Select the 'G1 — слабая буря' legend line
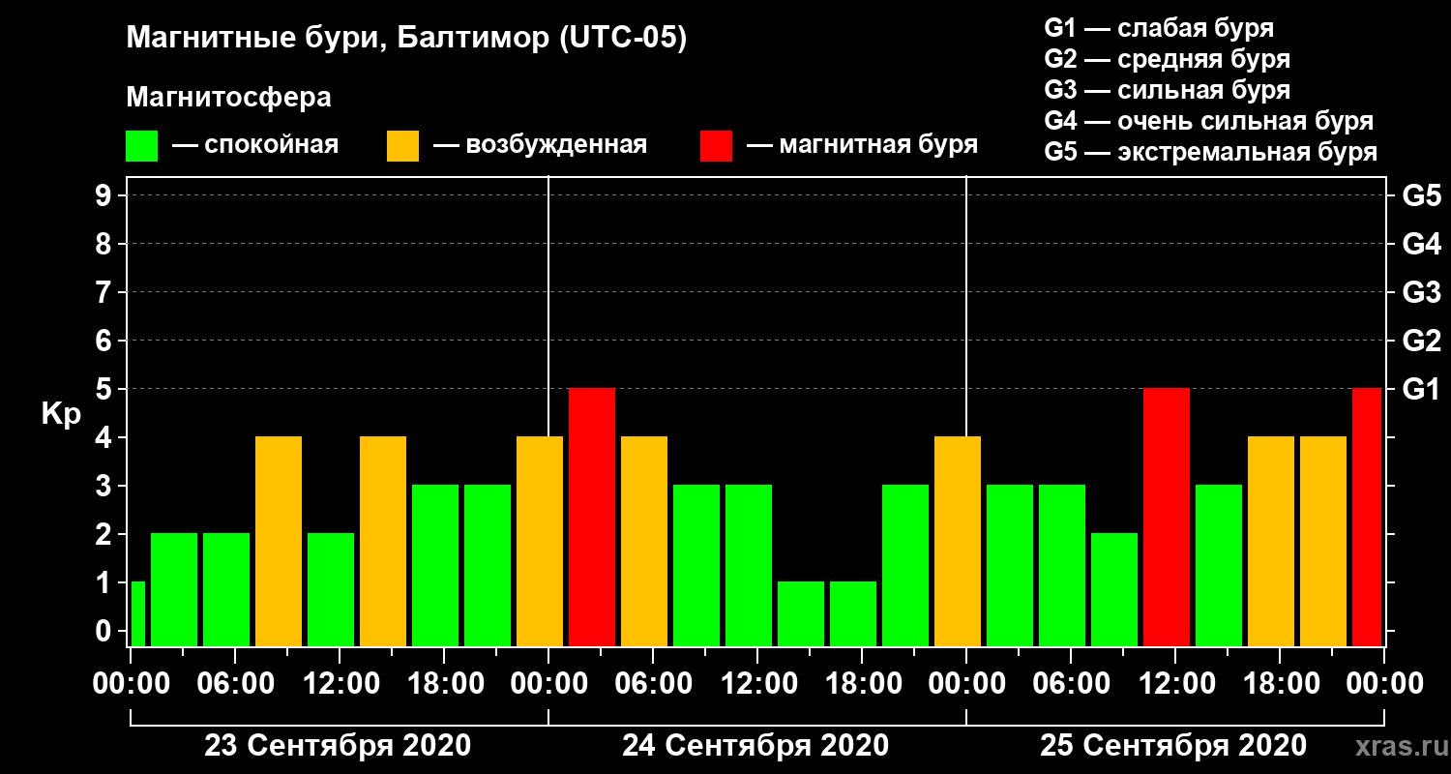Viewport: 1451px width, 774px height. click(x=1159, y=28)
